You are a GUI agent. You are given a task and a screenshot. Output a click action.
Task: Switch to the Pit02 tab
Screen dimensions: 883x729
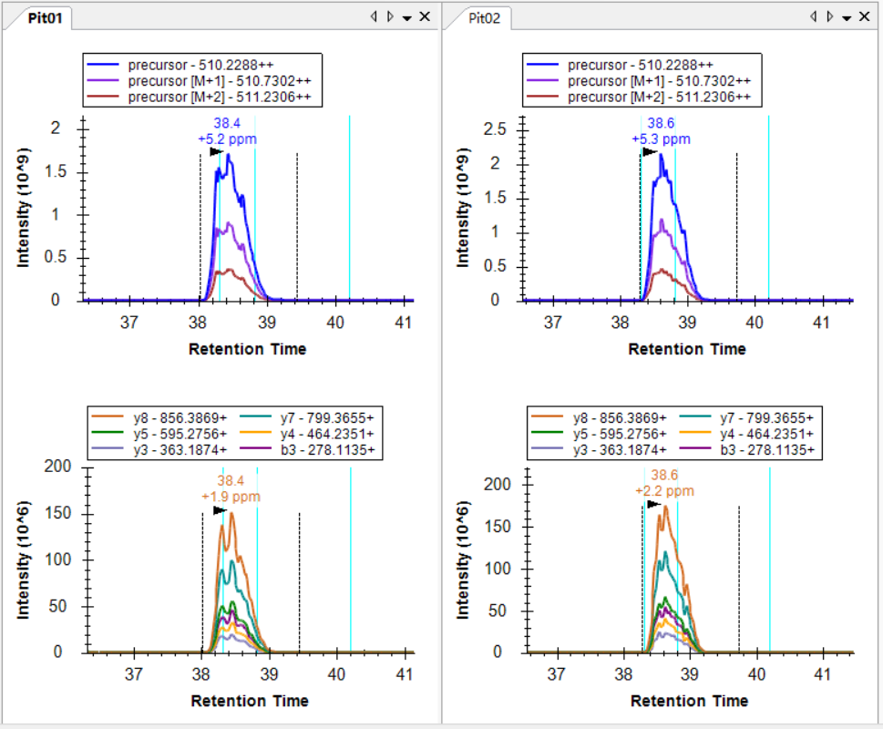point(484,18)
